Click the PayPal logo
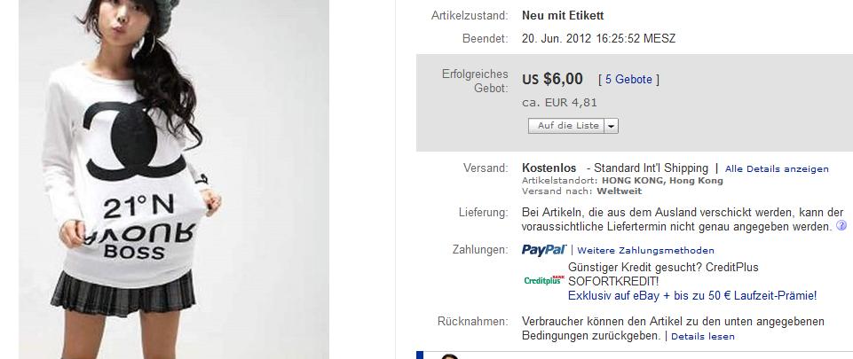853x359 pixels. coord(544,250)
